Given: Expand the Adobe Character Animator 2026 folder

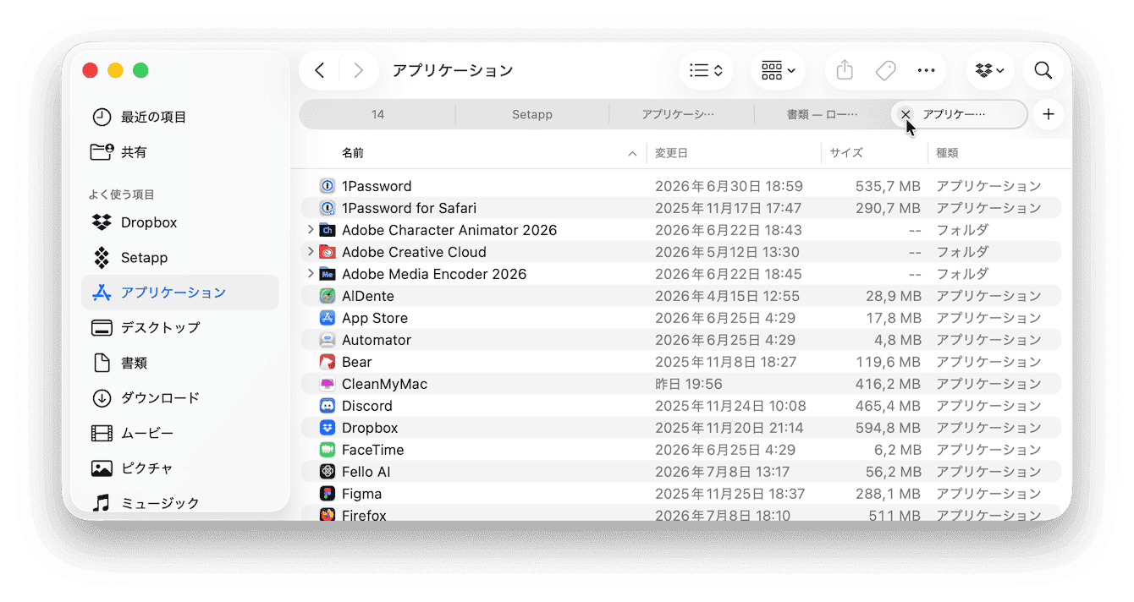Looking at the screenshot, I should (311, 230).
